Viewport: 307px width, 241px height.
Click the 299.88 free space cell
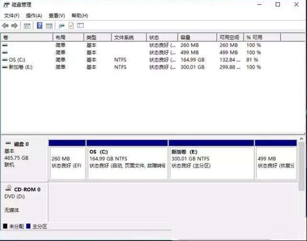[x=230, y=67]
